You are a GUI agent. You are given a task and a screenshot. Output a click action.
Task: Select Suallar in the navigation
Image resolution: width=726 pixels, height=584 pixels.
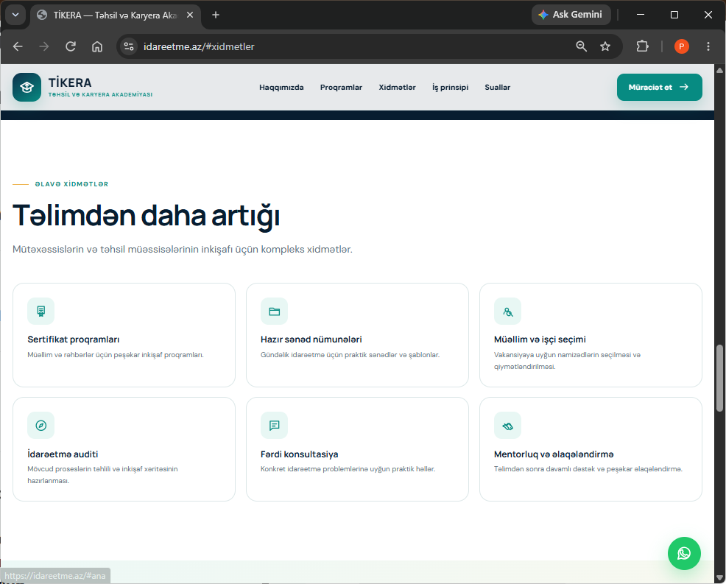pos(497,87)
